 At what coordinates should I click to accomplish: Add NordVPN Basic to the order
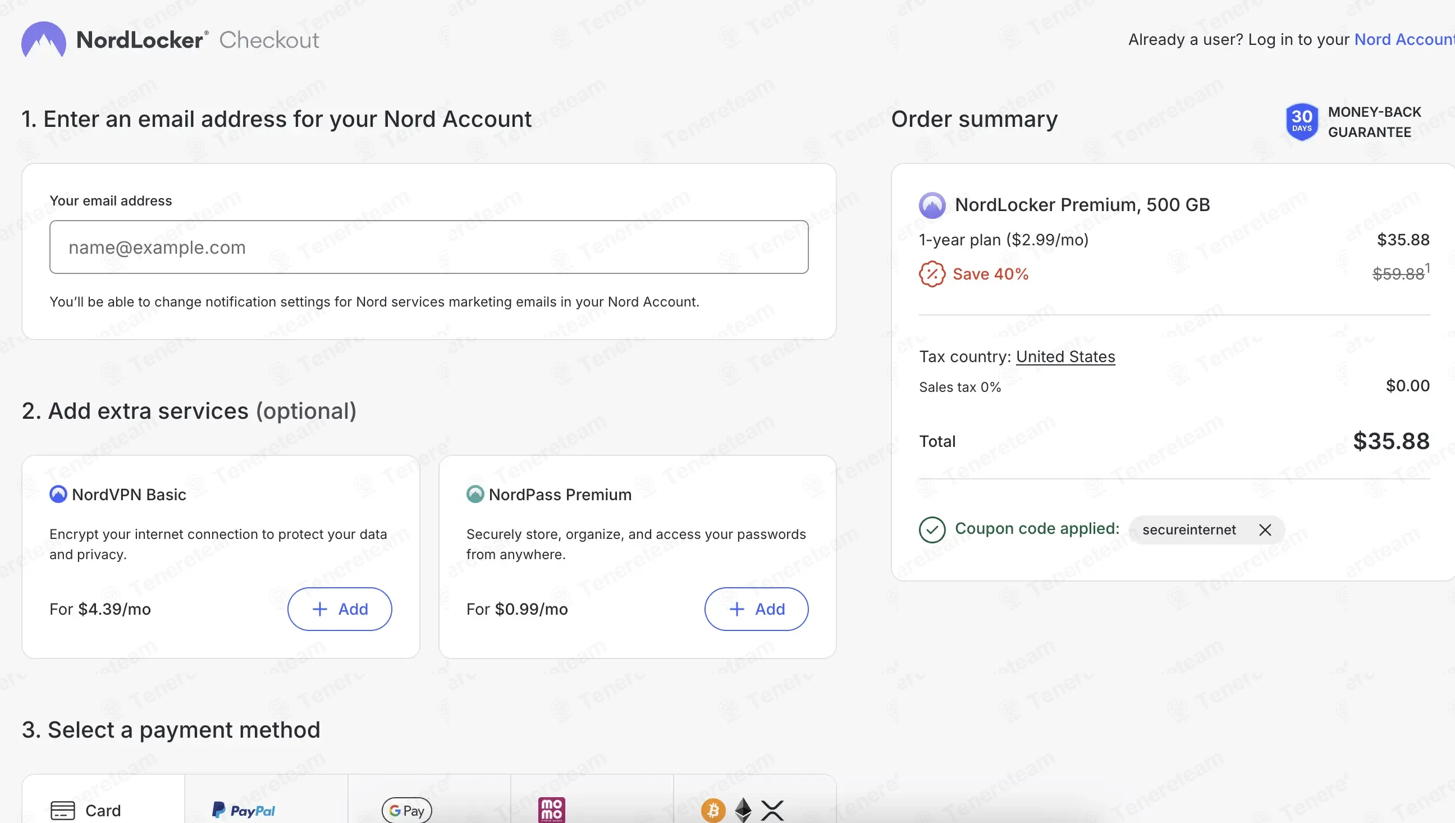(340, 609)
